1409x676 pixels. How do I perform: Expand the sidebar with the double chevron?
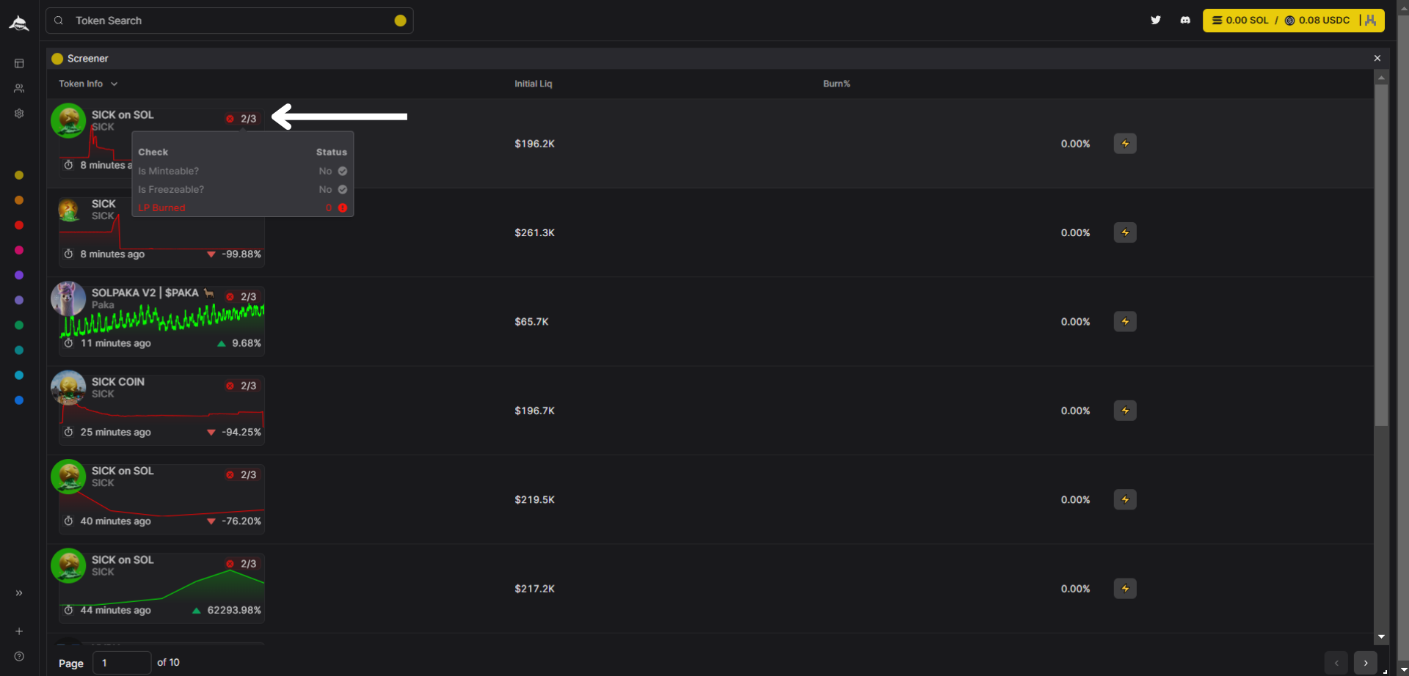[19, 593]
